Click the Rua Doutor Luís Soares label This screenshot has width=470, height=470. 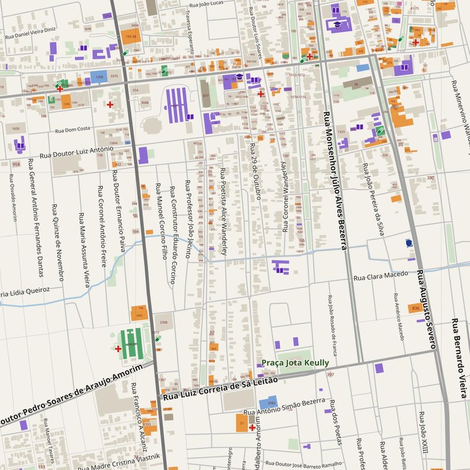(x=256, y=33)
